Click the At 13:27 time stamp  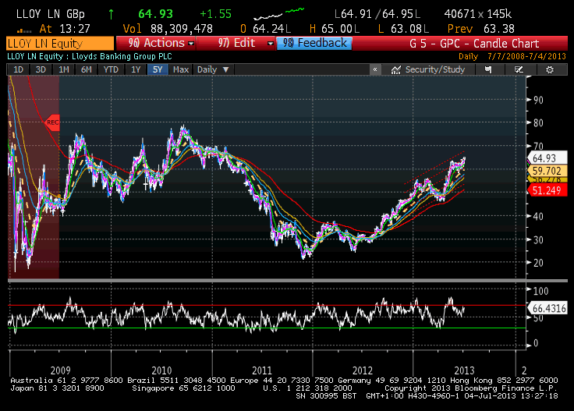pos(65,29)
